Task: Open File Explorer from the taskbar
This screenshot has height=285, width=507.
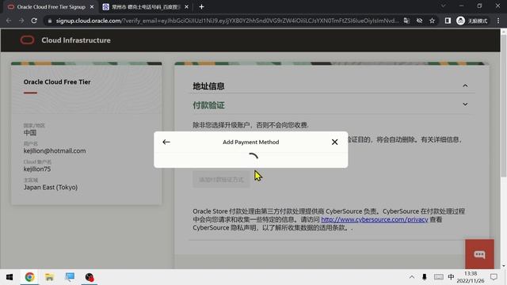Action: coord(49,277)
